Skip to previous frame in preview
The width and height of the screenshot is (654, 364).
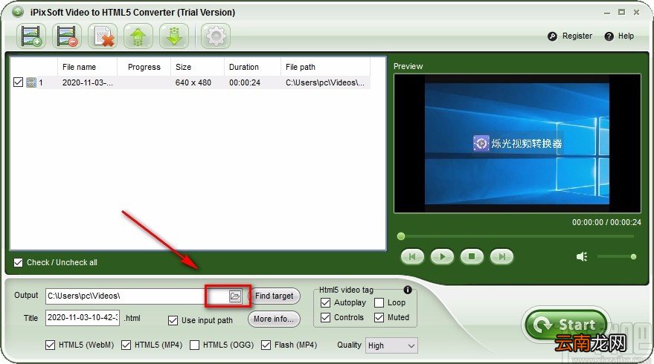(412, 256)
